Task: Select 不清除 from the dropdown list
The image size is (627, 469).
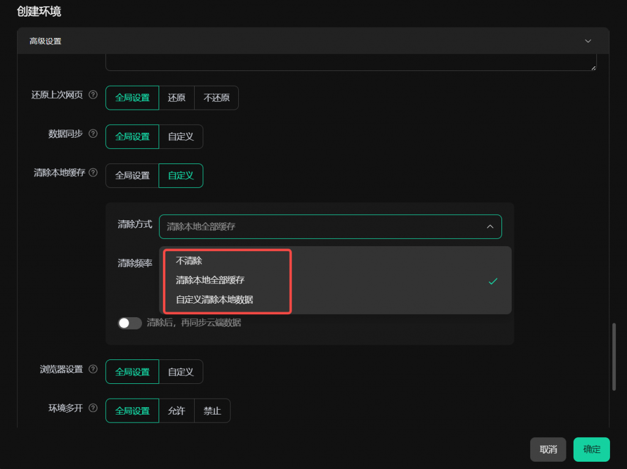Action: [189, 261]
